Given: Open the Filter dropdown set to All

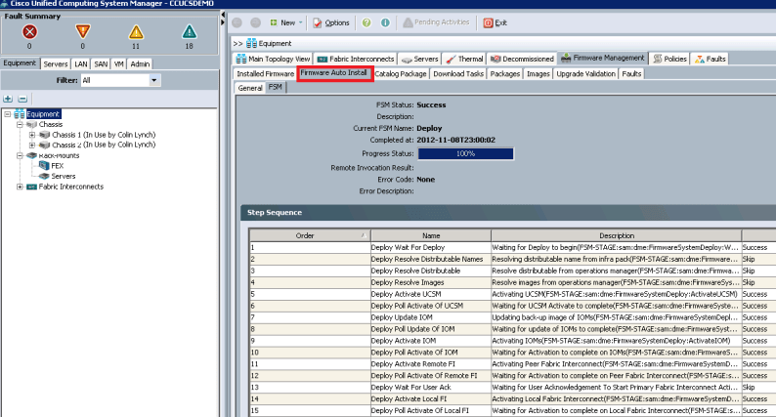Looking at the screenshot, I should (154, 80).
